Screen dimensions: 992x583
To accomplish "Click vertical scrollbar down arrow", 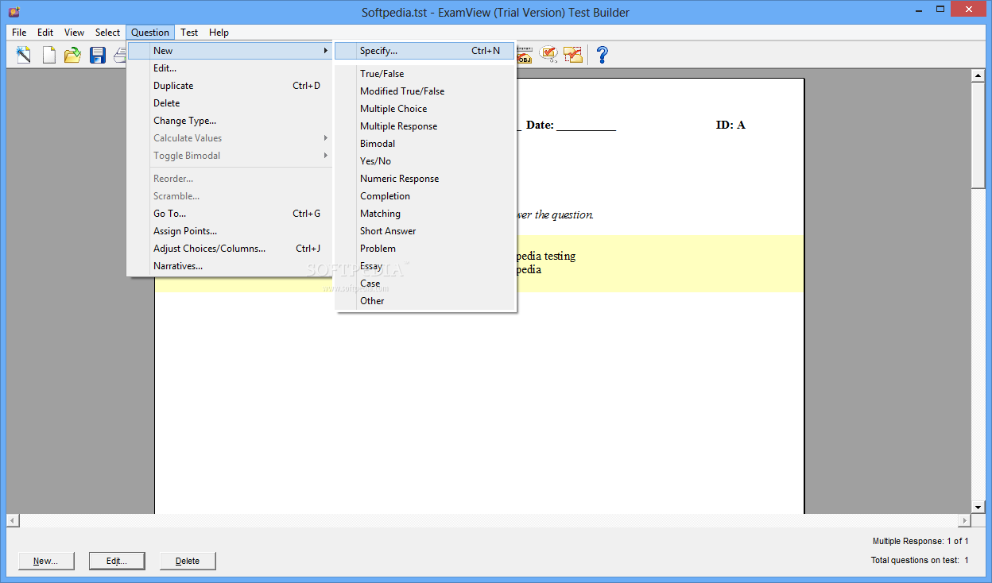I will 978,507.
